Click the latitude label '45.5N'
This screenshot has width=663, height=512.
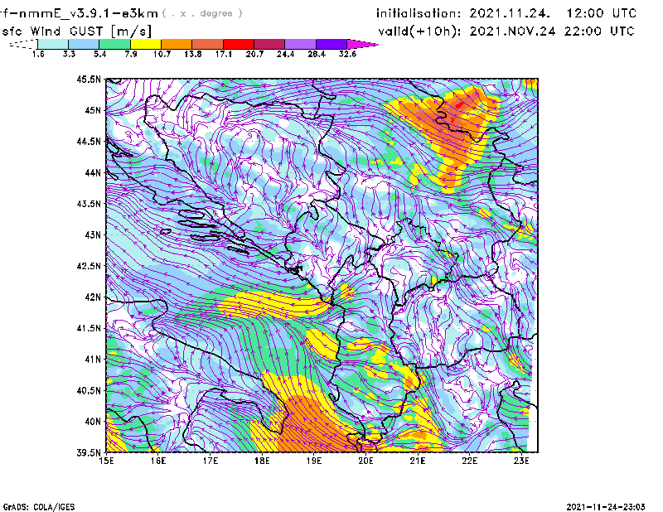pos(89,80)
